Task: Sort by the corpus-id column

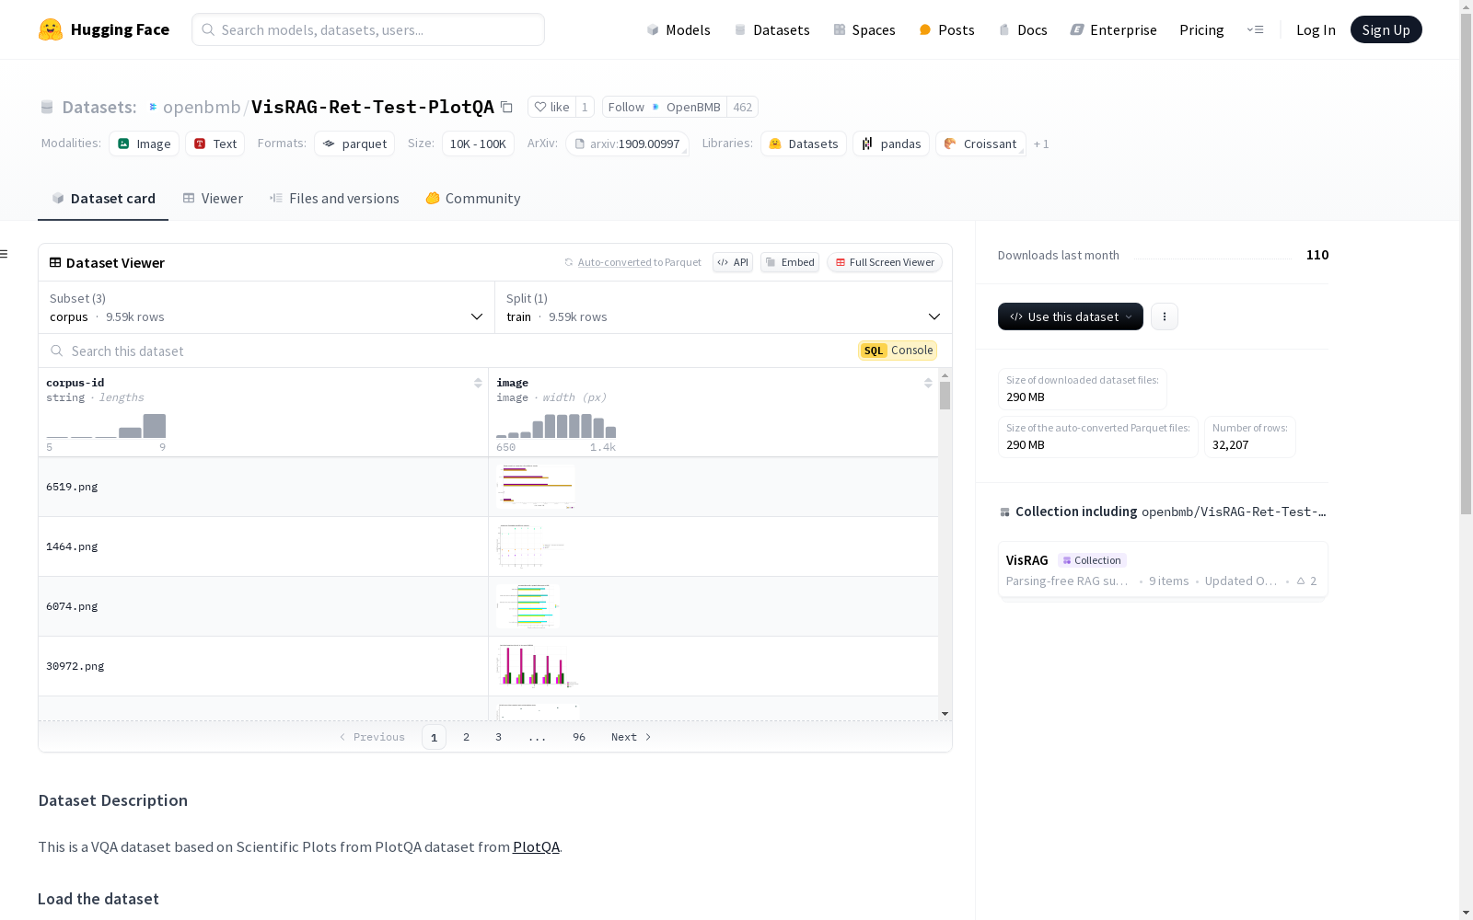Action: point(478,383)
